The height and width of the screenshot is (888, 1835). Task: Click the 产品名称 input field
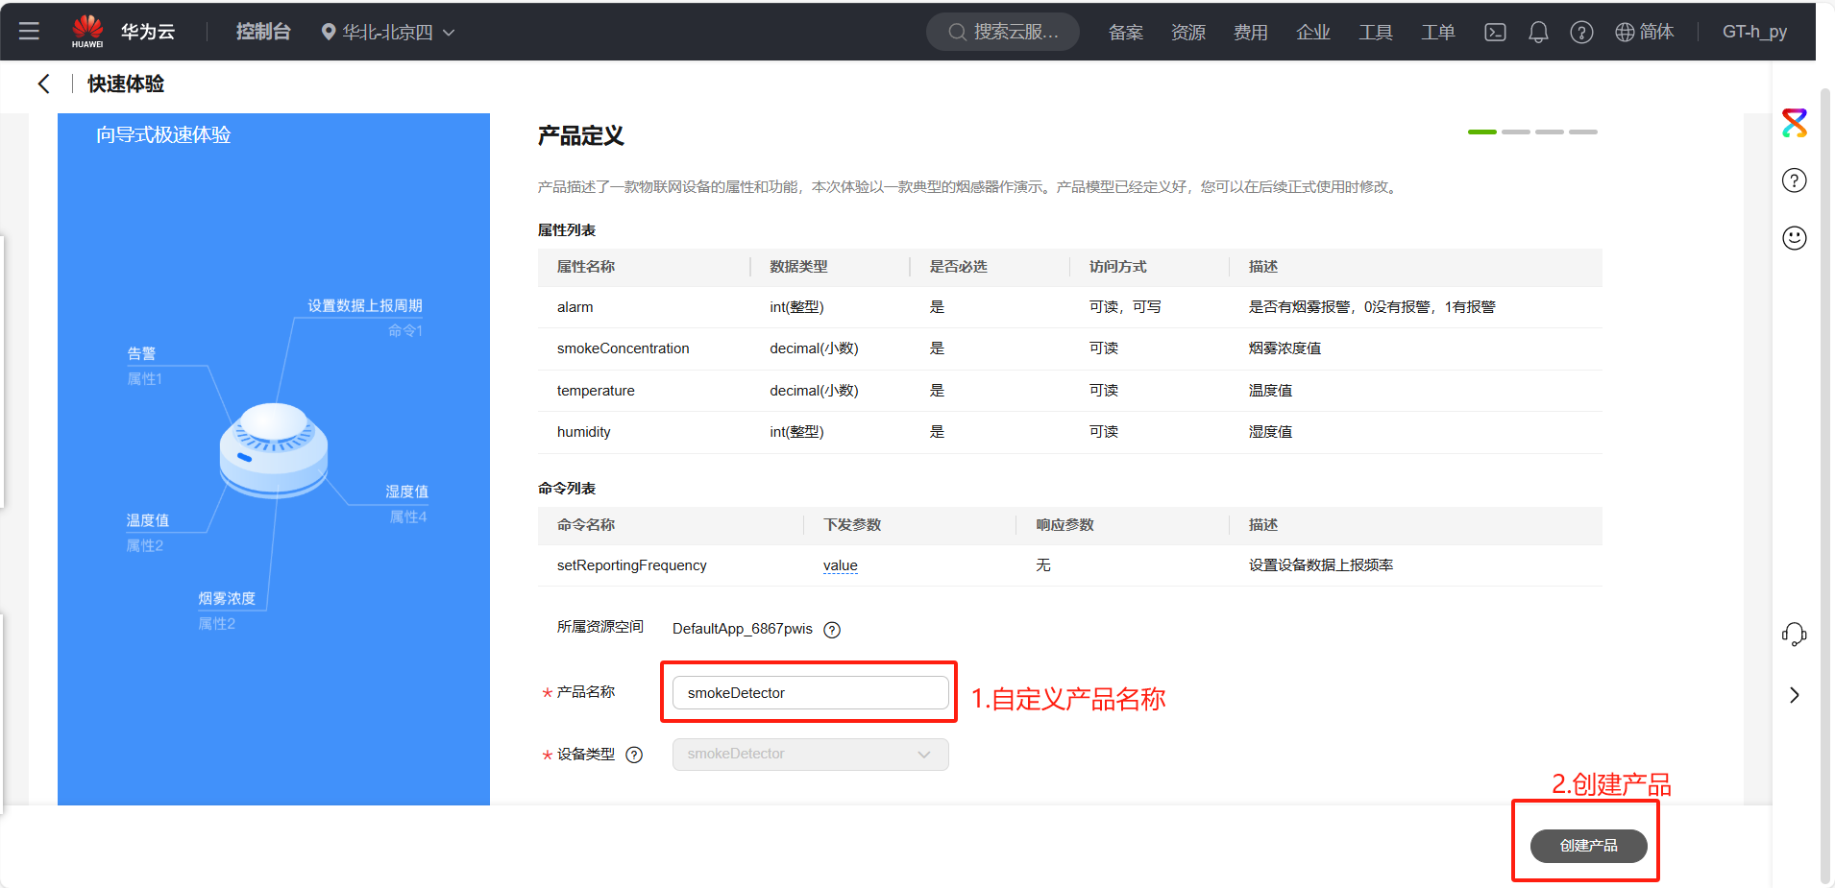[810, 693]
